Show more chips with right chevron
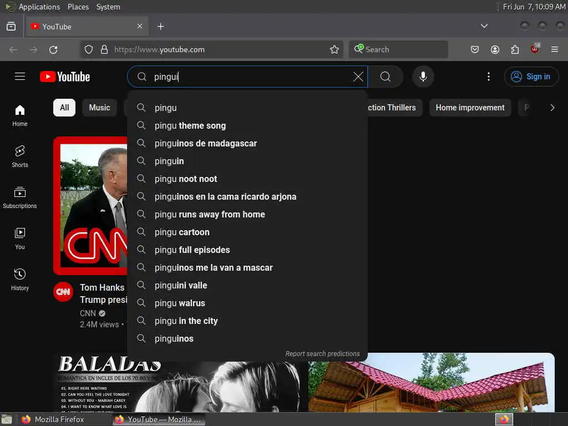 coord(552,108)
